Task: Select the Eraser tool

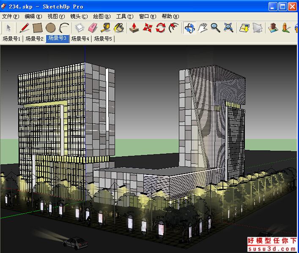Action: (93, 28)
